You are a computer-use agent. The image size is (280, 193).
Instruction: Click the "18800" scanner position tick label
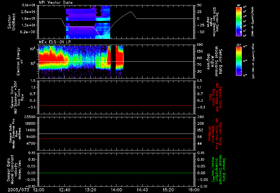click(30, 123)
